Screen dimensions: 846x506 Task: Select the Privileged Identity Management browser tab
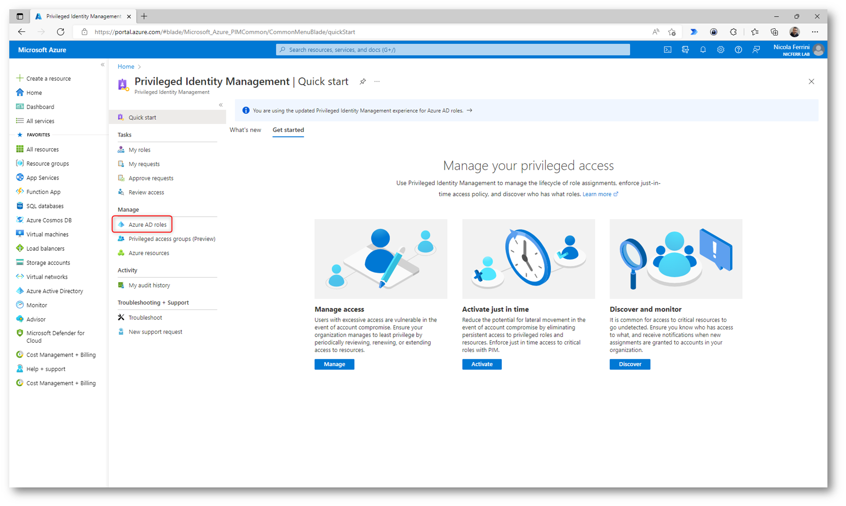tap(83, 16)
